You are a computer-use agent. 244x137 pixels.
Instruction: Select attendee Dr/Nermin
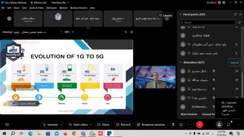[x=199, y=107]
